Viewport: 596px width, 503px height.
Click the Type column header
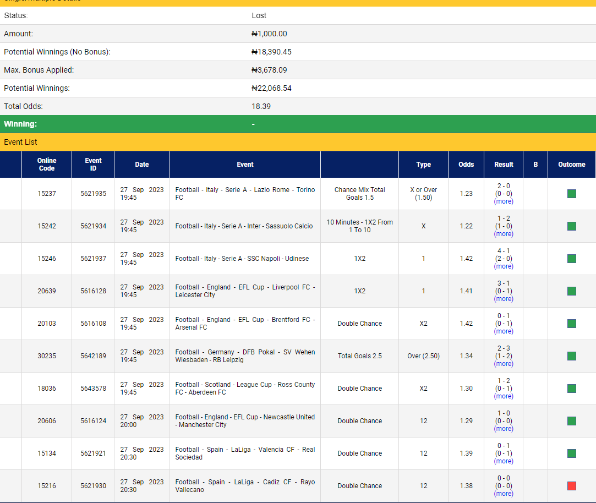[423, 164]
